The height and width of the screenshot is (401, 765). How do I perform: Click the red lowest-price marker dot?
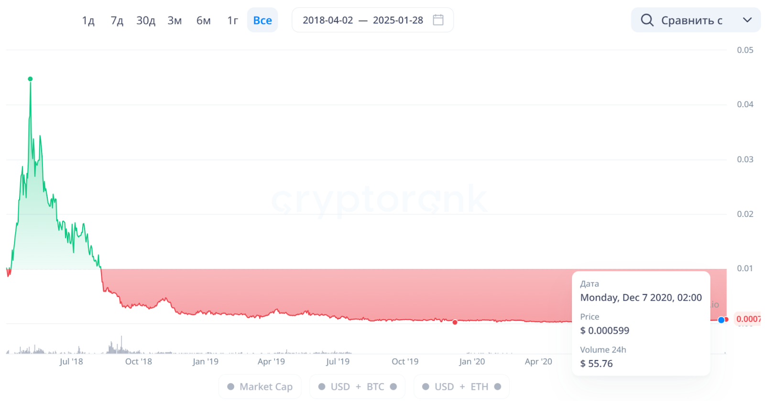(x=455, y=322)
